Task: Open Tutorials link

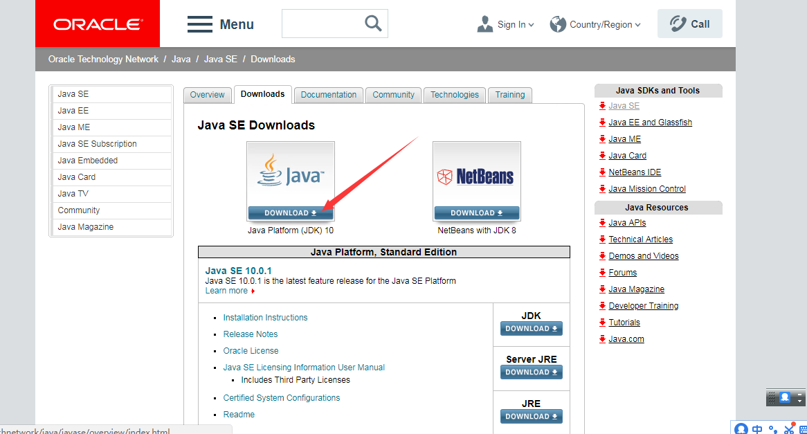Action: point(624,323)
